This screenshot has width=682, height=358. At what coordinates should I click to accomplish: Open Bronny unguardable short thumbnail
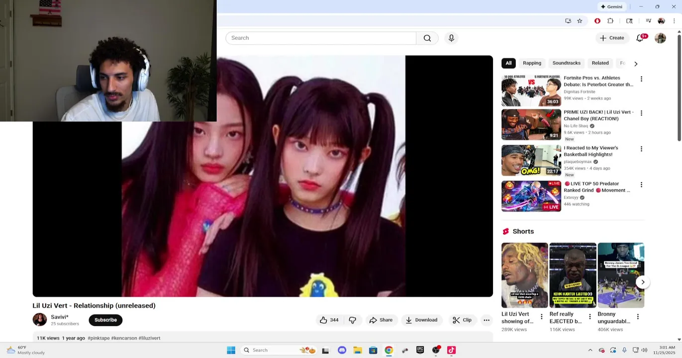tap(621, 275)
